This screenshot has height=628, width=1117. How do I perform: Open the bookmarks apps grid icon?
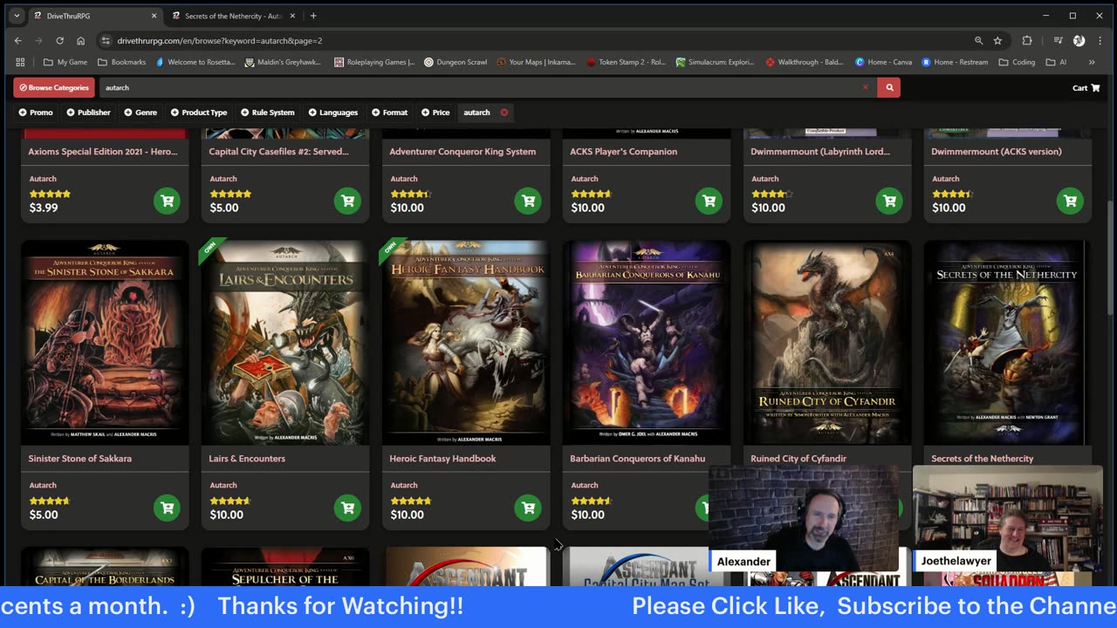[20, 62]
